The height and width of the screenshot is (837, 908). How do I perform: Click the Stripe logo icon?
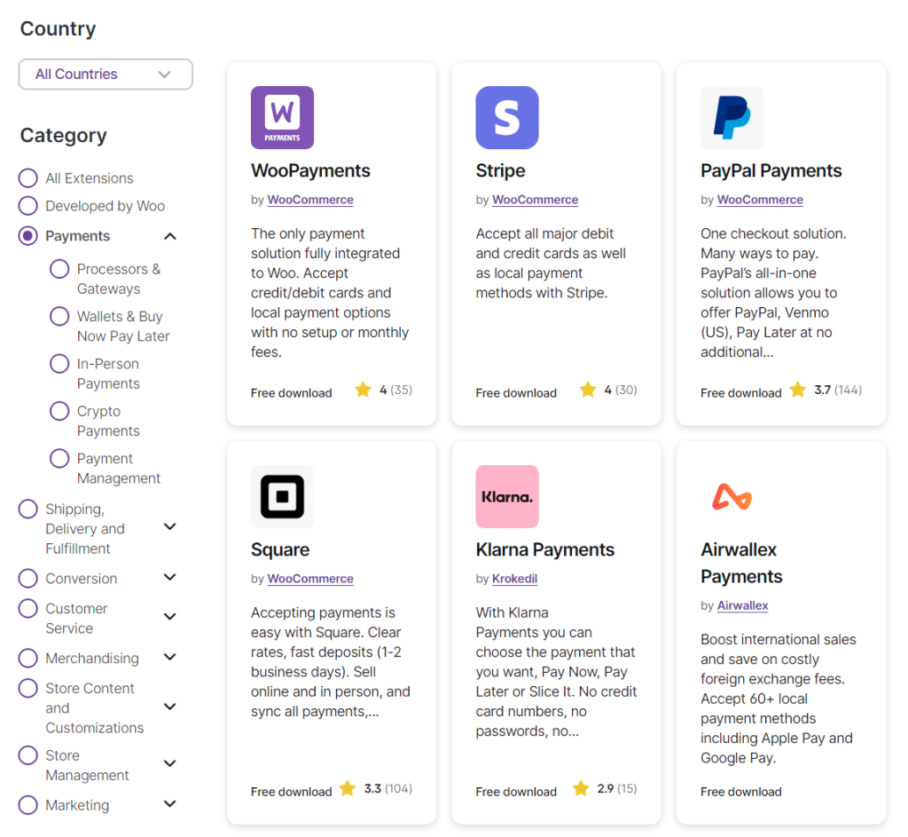point(506,116)
